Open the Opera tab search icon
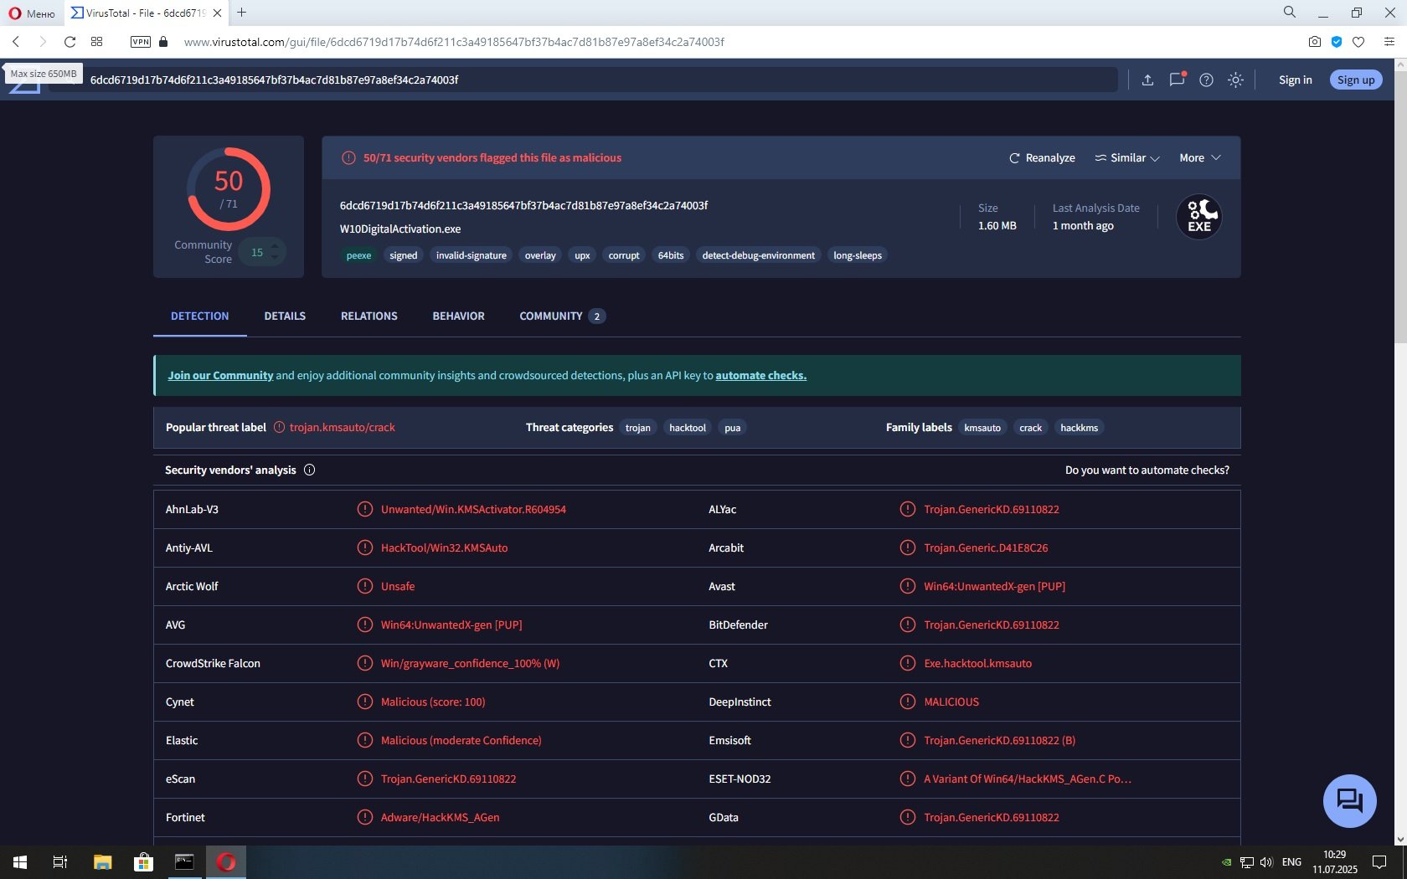Viewport: 1407px width, 879px height. point(1290,13)
